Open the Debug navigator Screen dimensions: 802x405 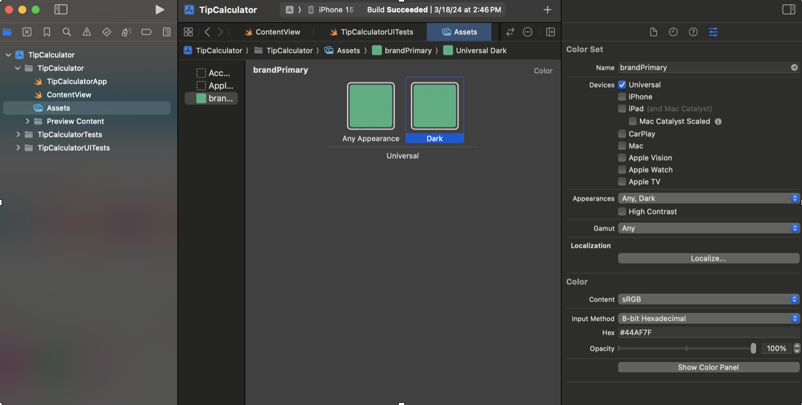pos(127,32)
